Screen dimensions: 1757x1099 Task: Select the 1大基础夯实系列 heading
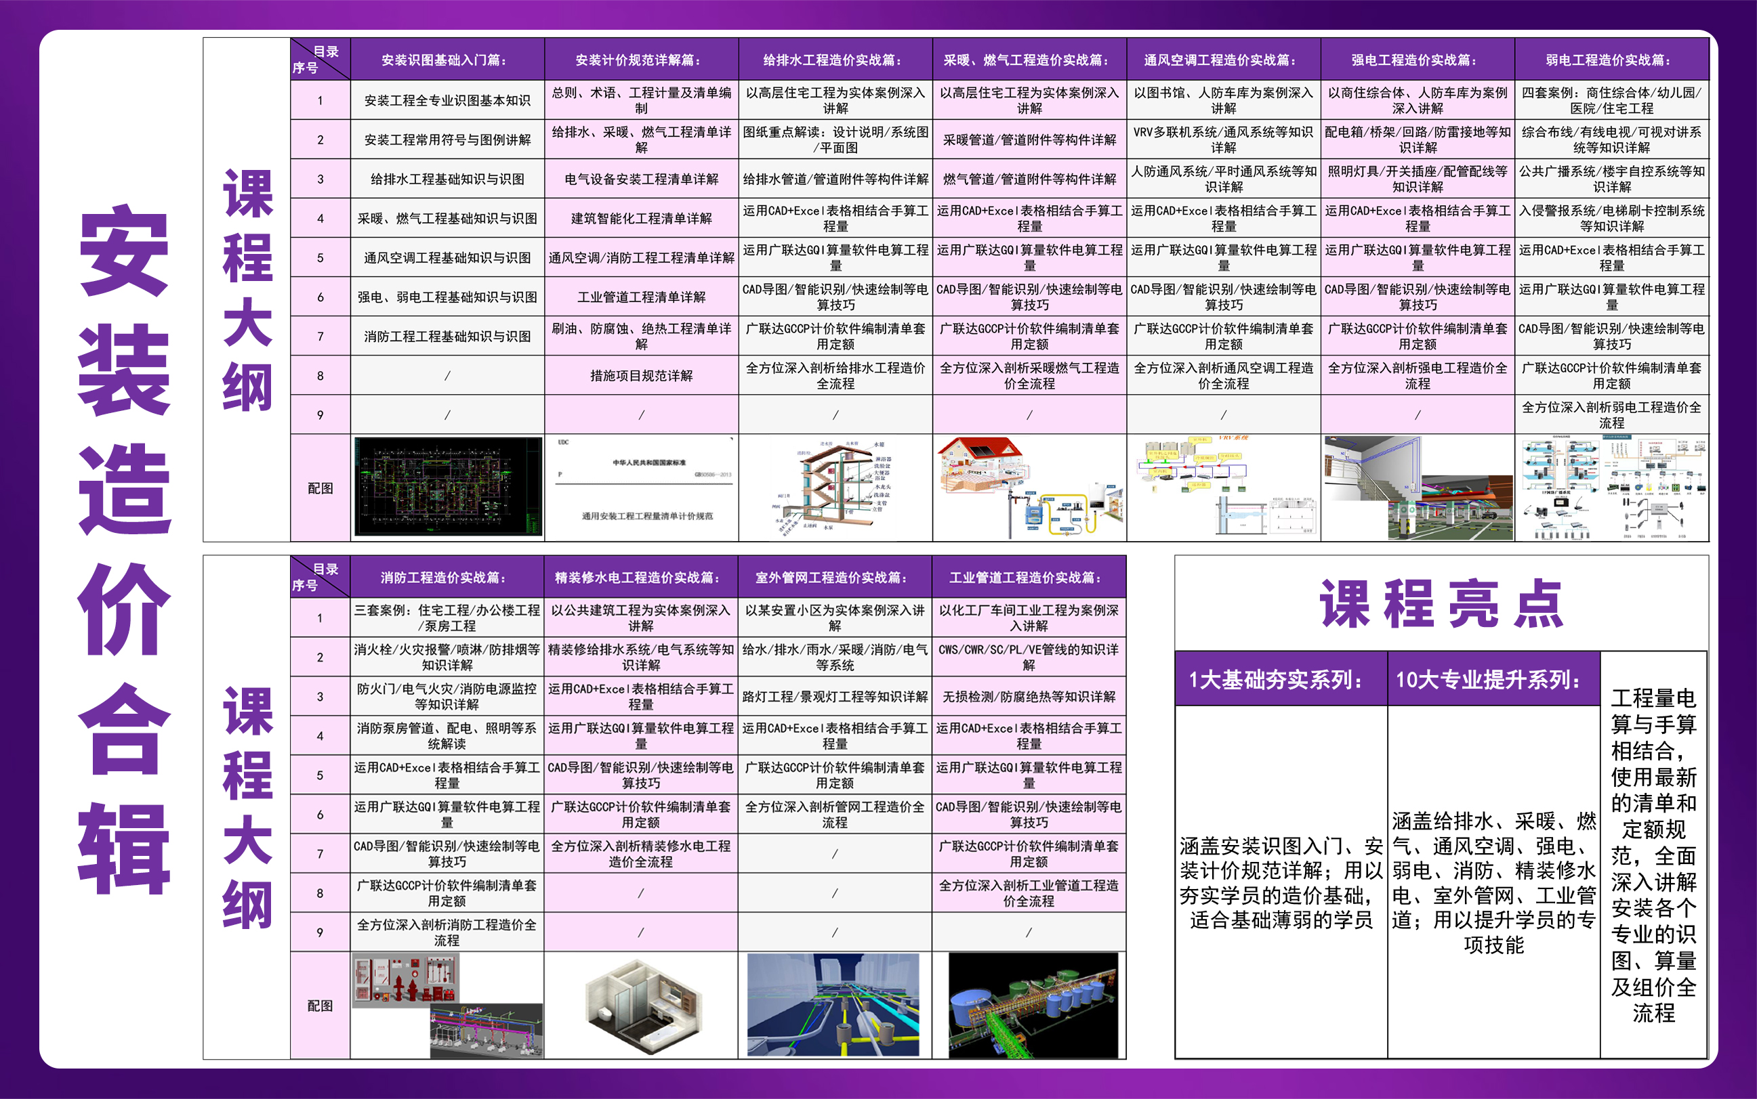[x=1281, y=680]
